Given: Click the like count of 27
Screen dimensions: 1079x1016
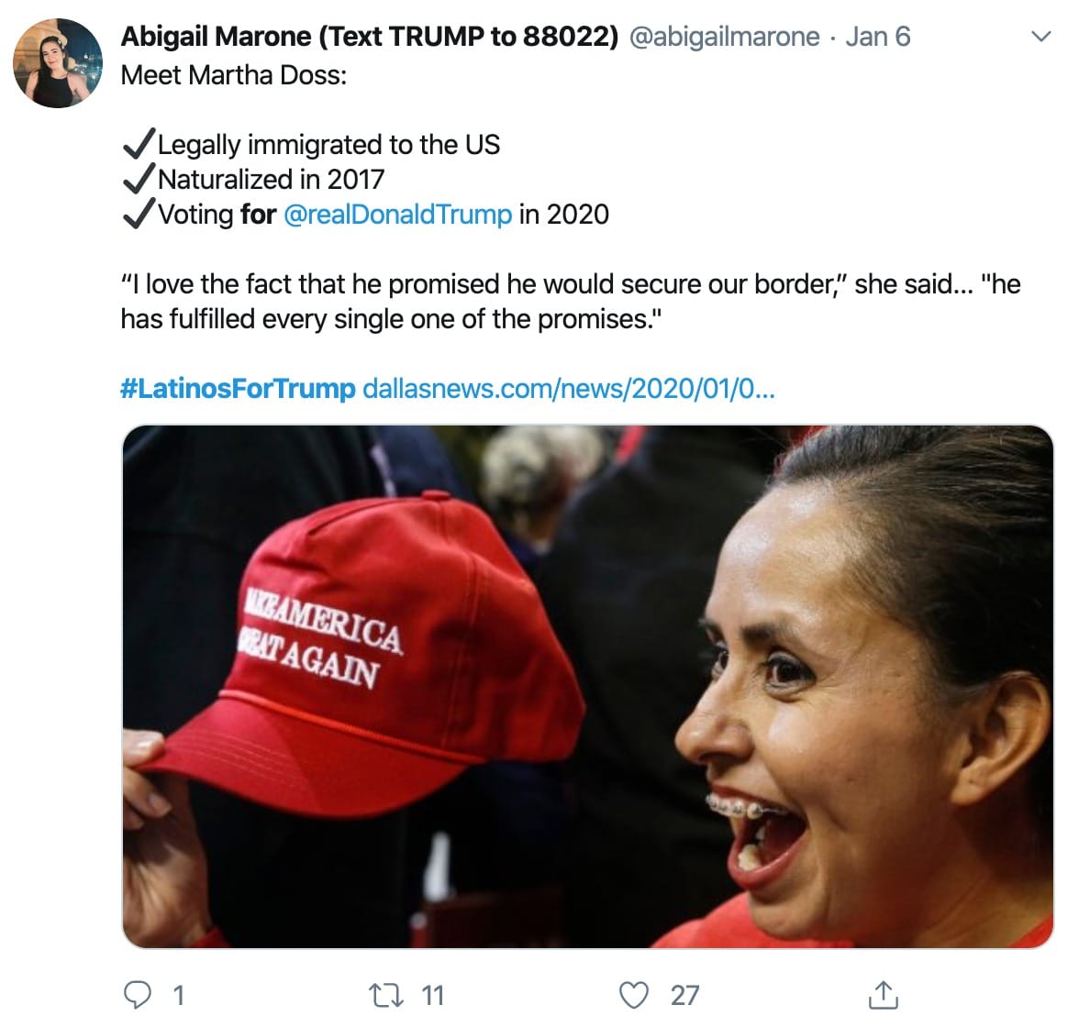Looking at the screenshot, I should [684, 995].
